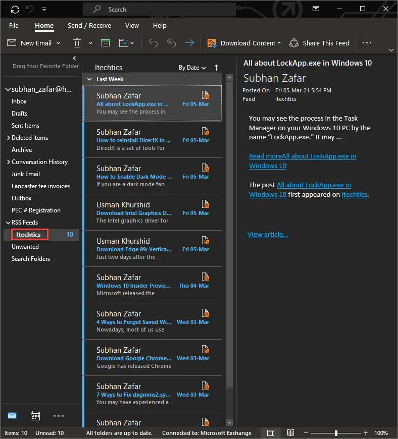
Task: Select the 4 Ways to Forget Saved Wi-Fi post
Action: pyautogui.click(x=153, y=321)
